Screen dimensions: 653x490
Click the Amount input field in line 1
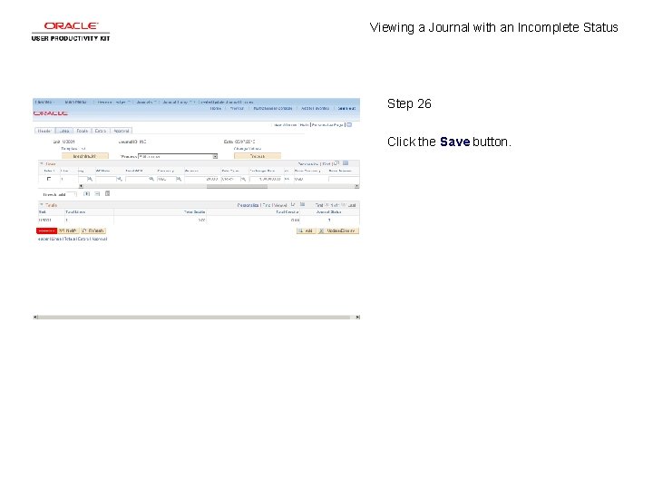(x=201, y=179)
